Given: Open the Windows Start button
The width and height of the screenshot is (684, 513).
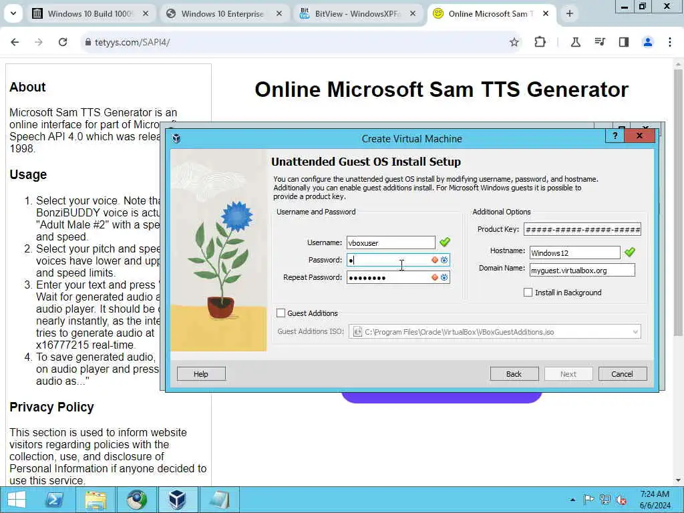Looking at the screenshot, I should point(16,500).
